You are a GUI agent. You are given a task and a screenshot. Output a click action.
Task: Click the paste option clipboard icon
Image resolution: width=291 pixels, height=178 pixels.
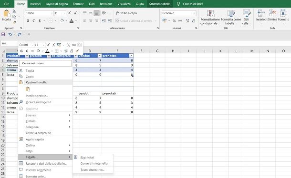click(x=28, y=89)
